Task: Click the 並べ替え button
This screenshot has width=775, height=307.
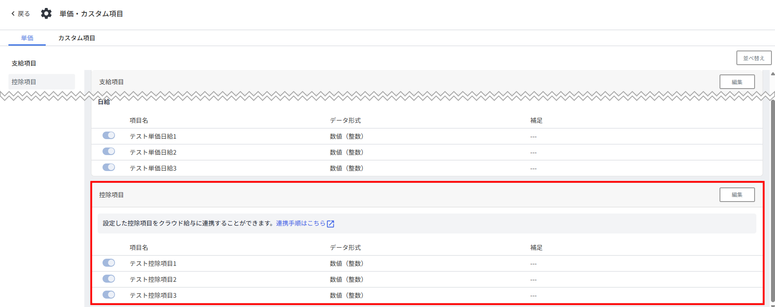Action: point(754,58)
